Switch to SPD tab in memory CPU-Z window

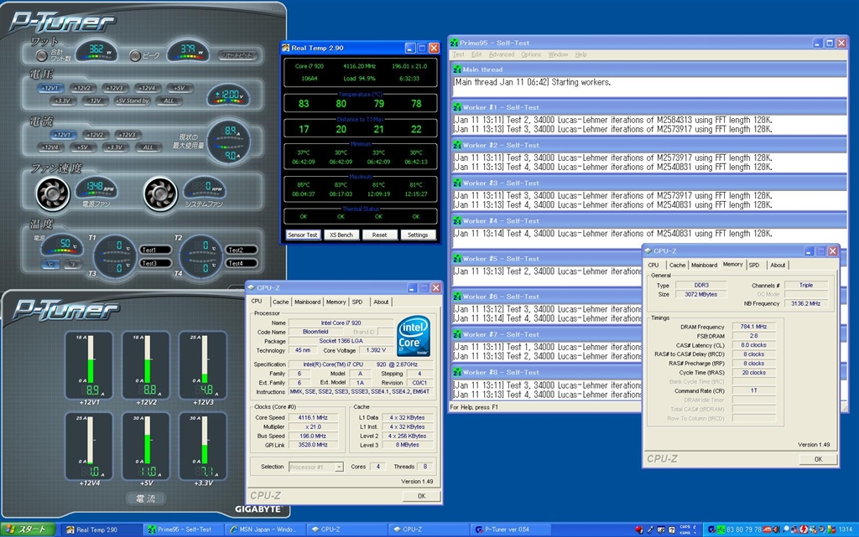click(753, 265)
